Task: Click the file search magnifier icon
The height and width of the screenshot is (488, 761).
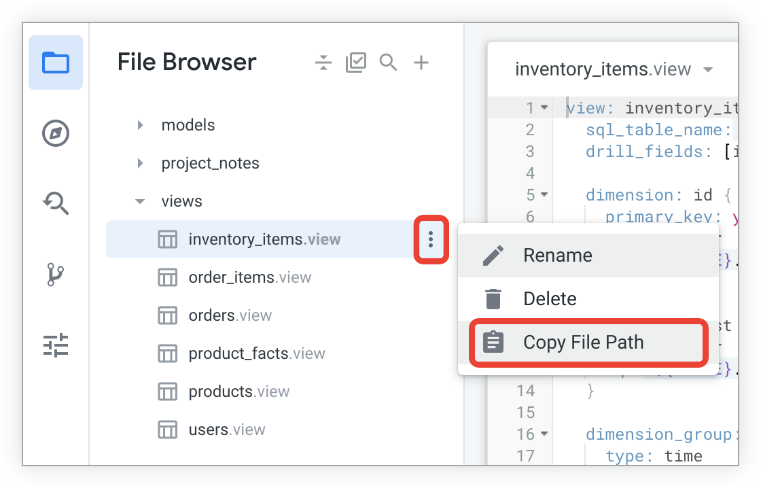Action: click(x=389, y=63)
